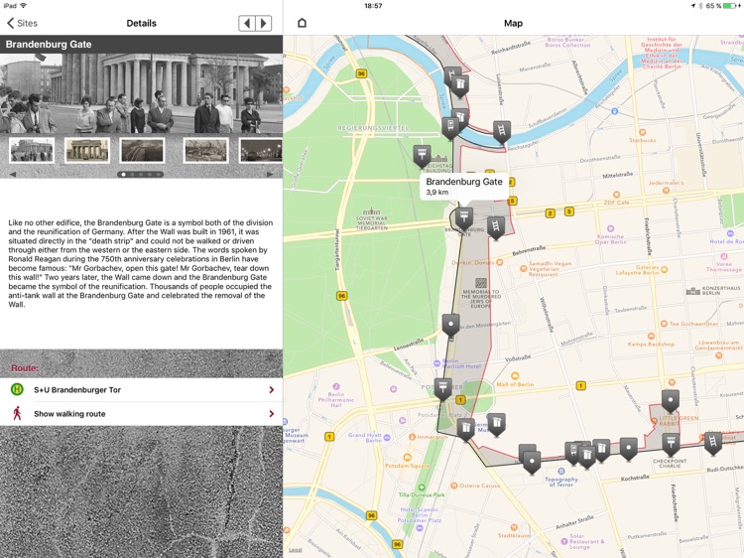Tap the chevron on the Show walking route row
The height and width of the screenshot is (558, 744).
coord(272,414)
